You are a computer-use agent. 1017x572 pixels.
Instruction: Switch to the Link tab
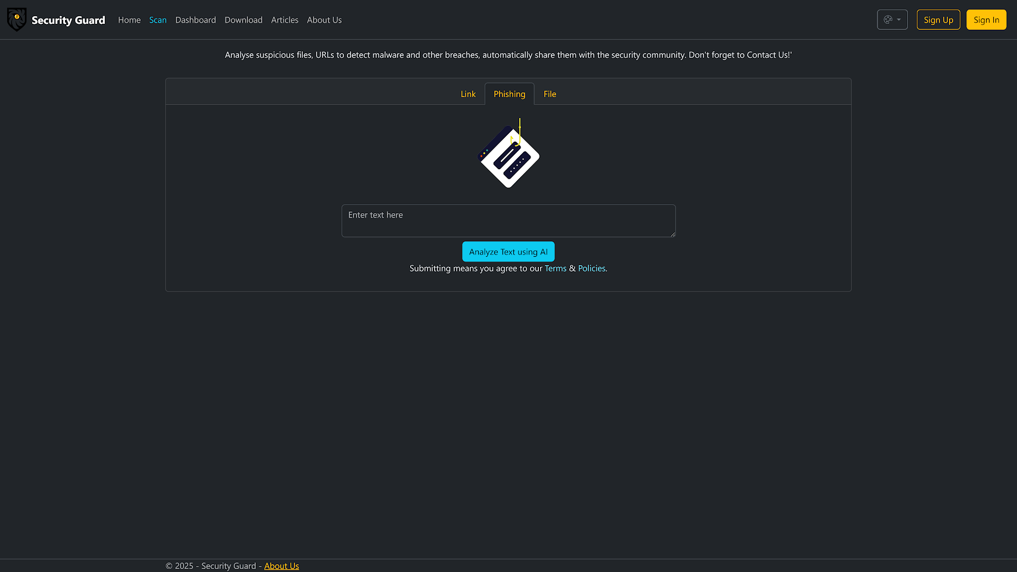[x=468, y=94]
